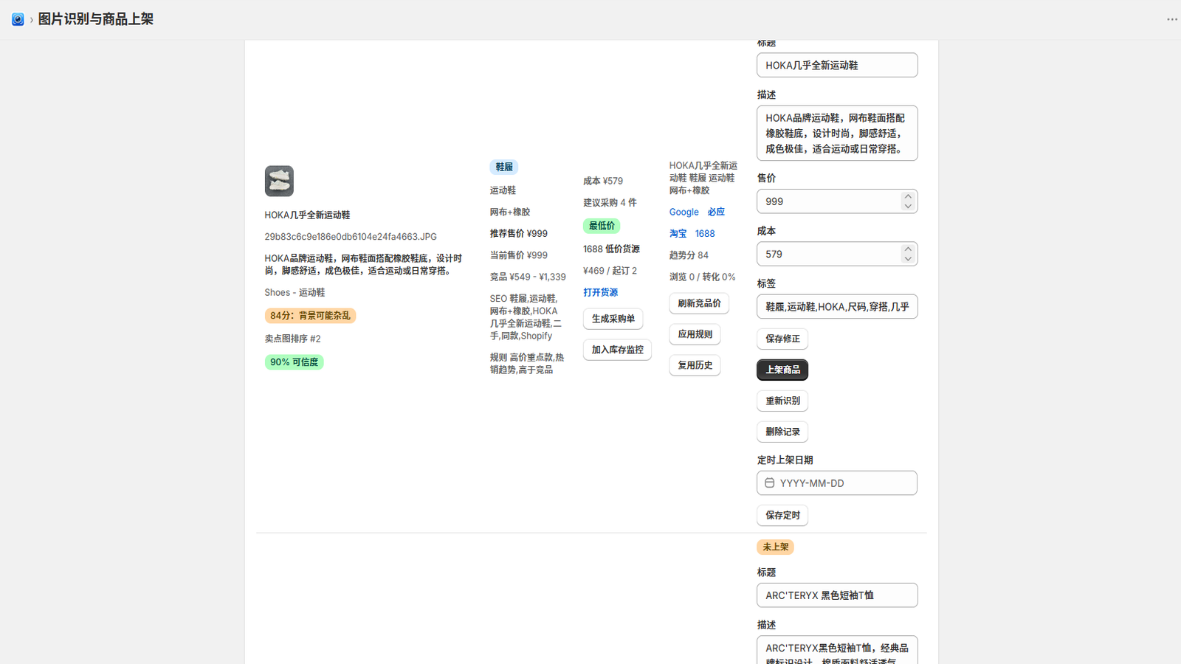The width and height of the screenshot is (1181, 664).
Task: Click the 趋势分 84 text
Action: (689, 255)
